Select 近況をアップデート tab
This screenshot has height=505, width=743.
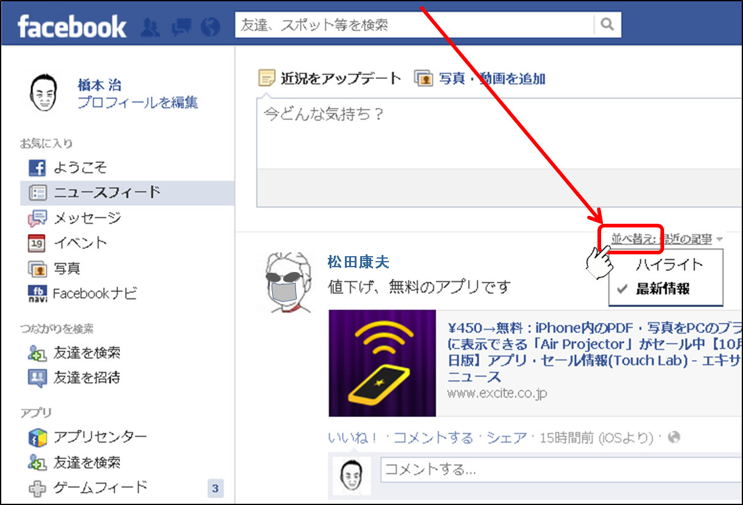(x=340, y=78)
